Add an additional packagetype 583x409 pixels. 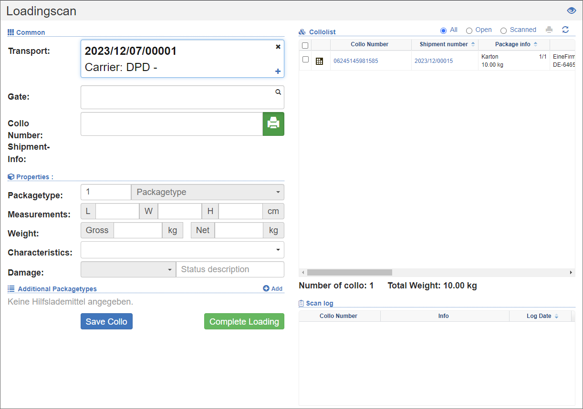click(x=272, y=288)
